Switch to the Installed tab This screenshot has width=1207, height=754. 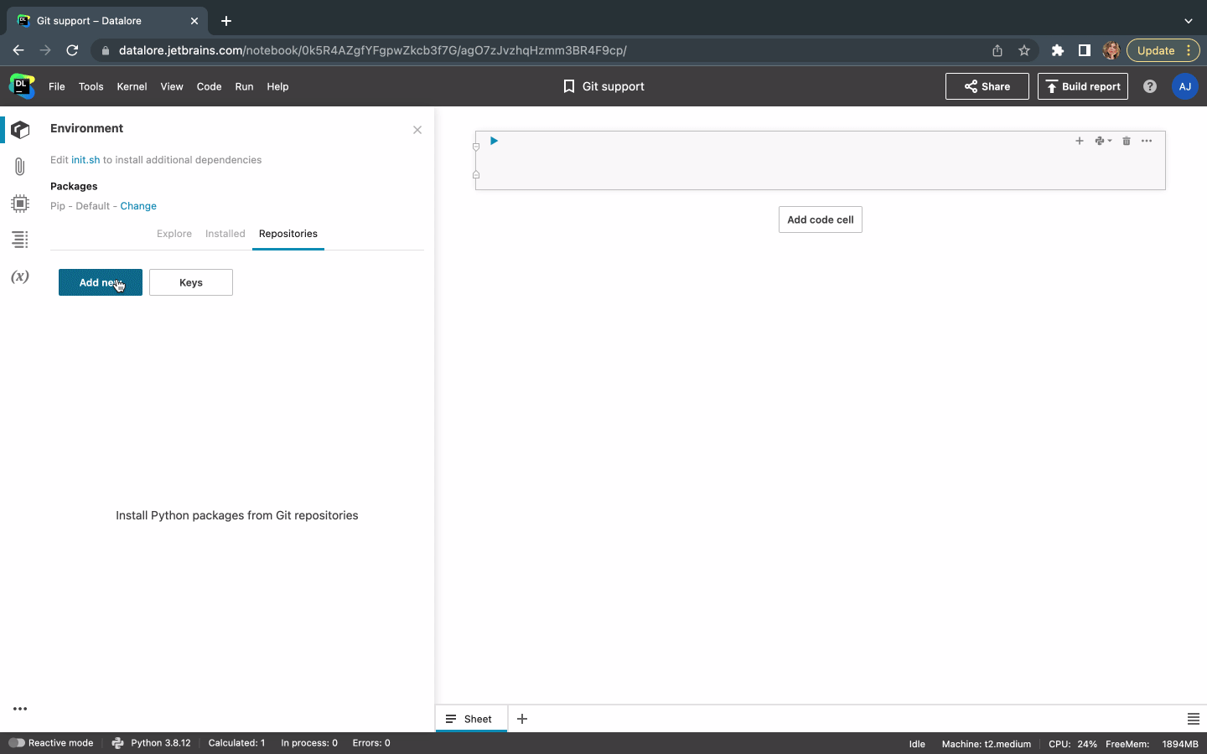pos(225,234)
